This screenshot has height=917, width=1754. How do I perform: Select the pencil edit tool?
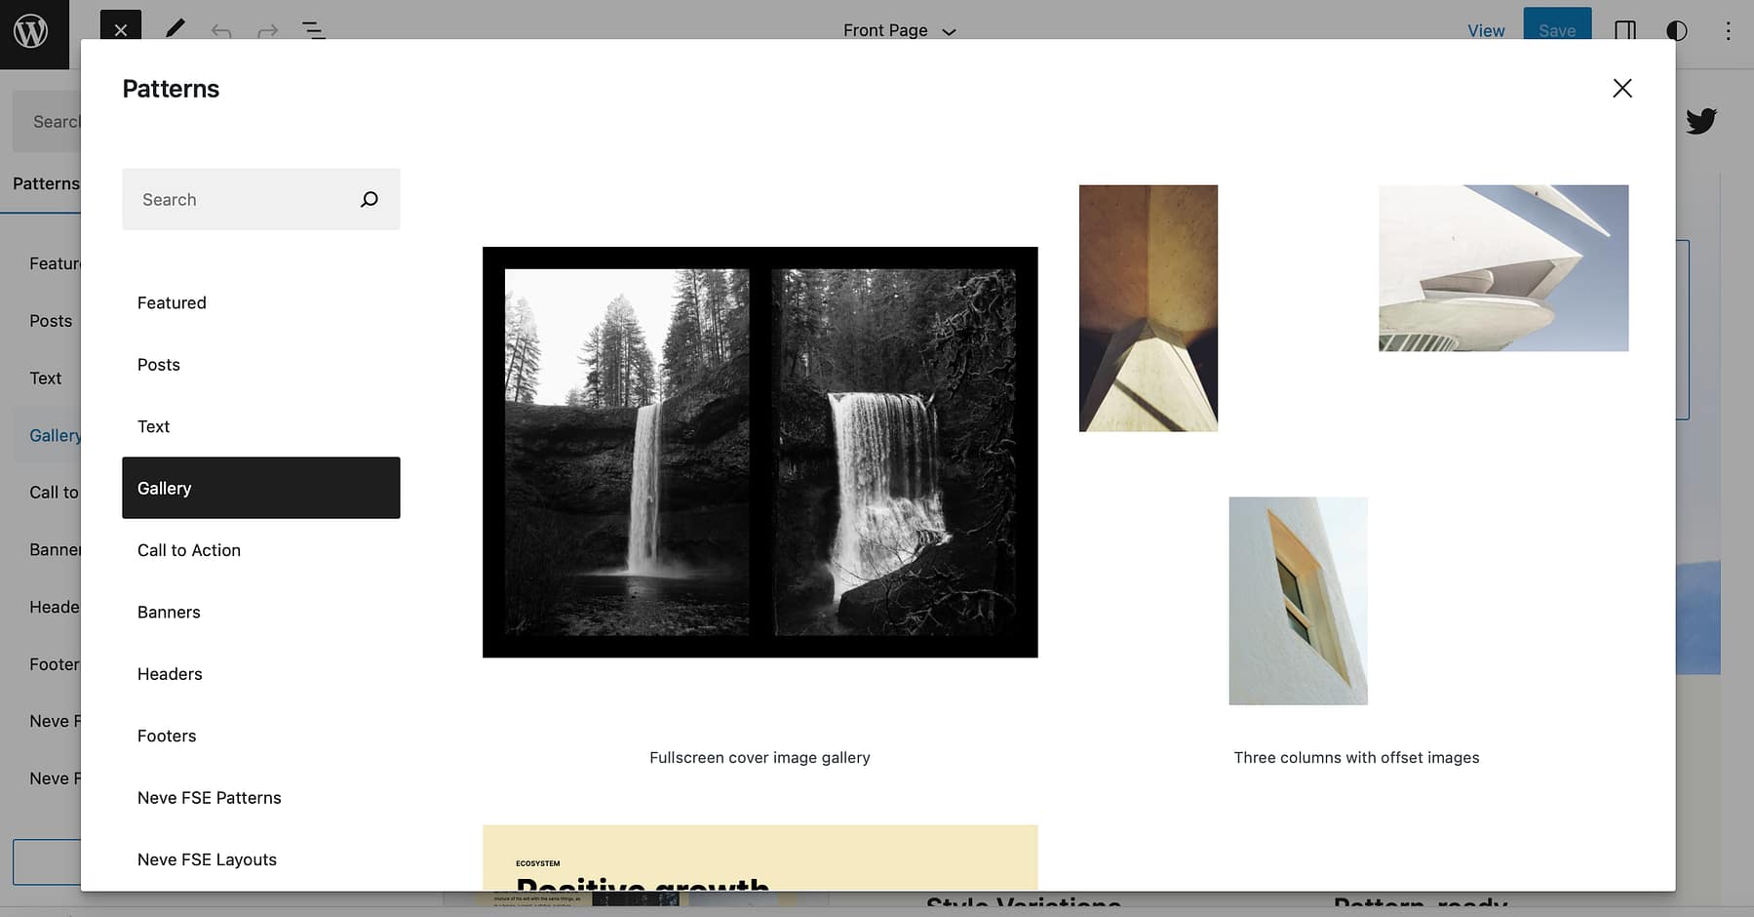pos(175,30)
